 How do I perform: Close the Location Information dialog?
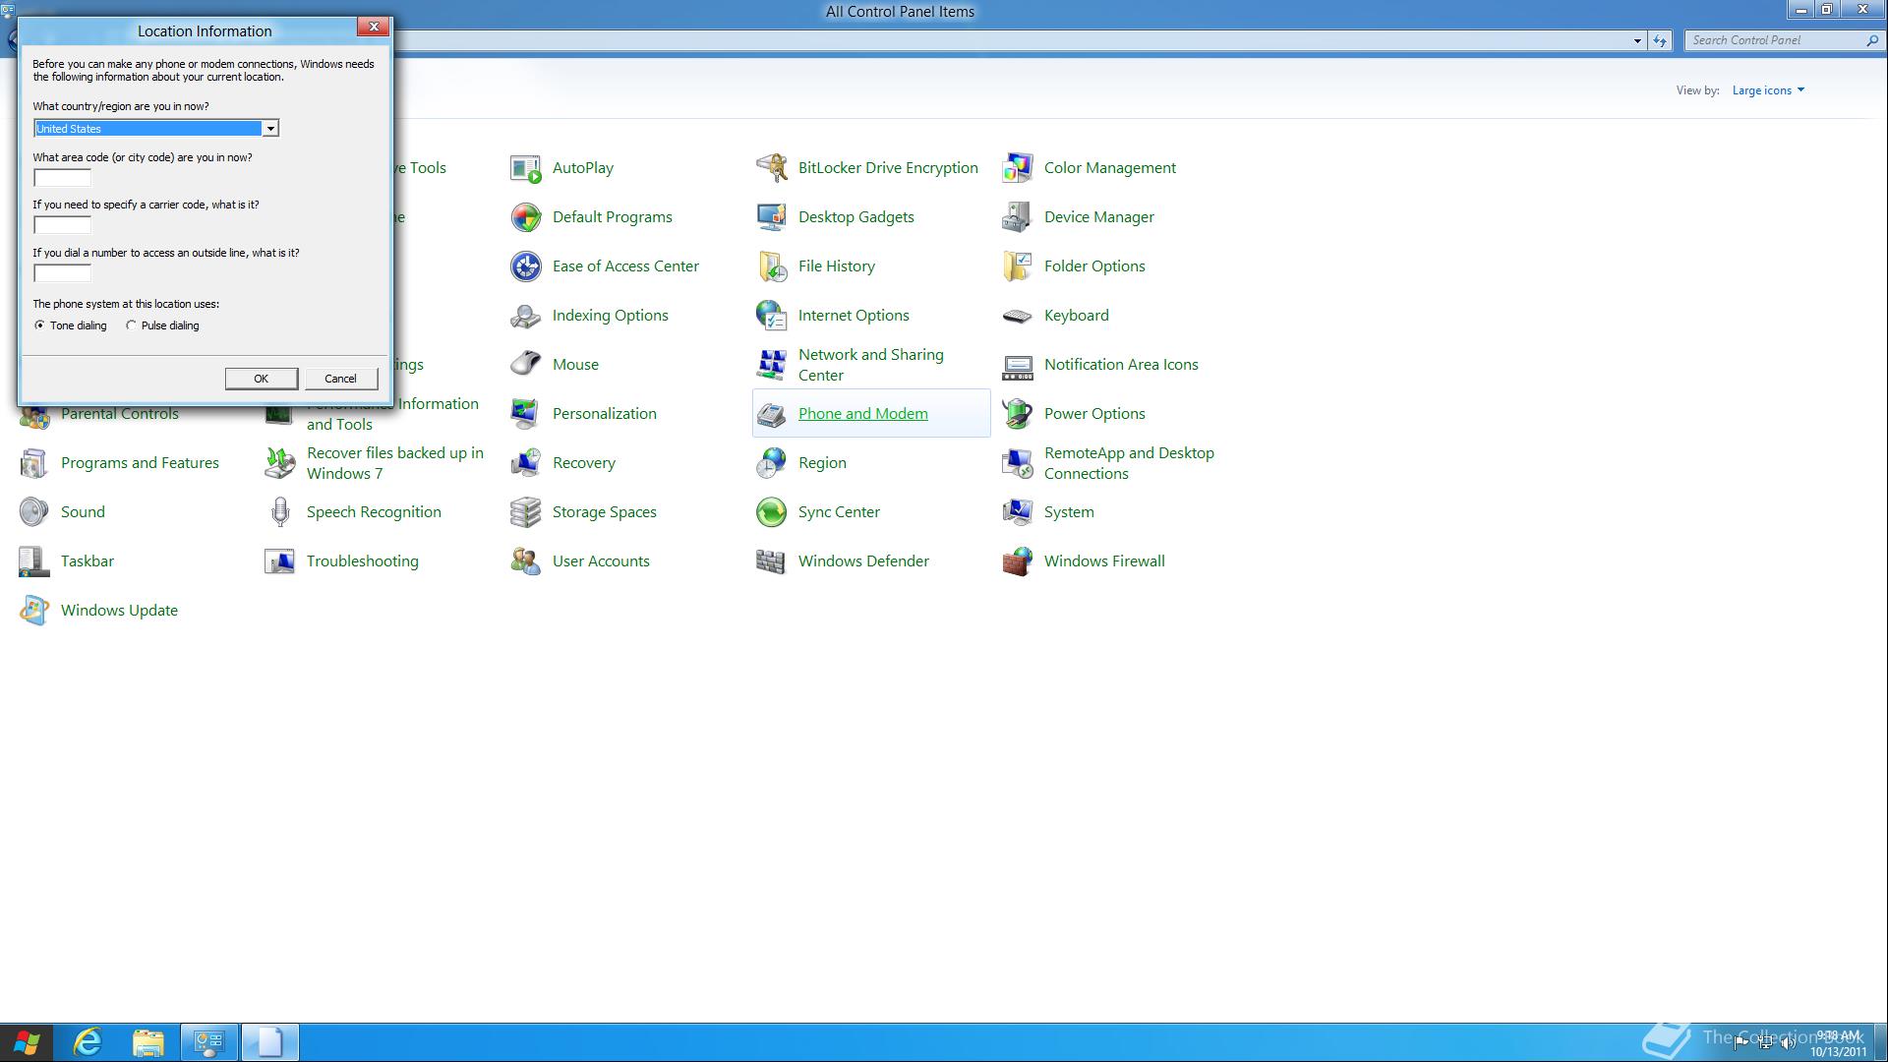[x=374, y=28]
